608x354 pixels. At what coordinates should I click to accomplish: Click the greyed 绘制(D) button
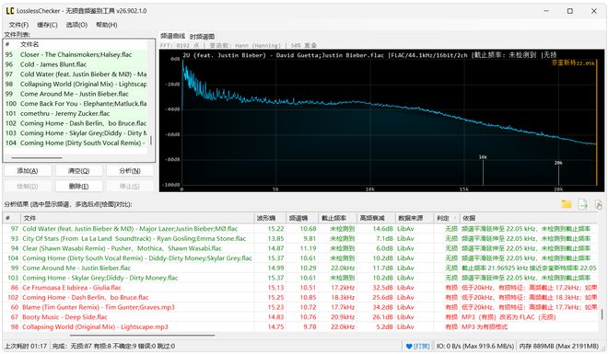[x=28, y=186]
